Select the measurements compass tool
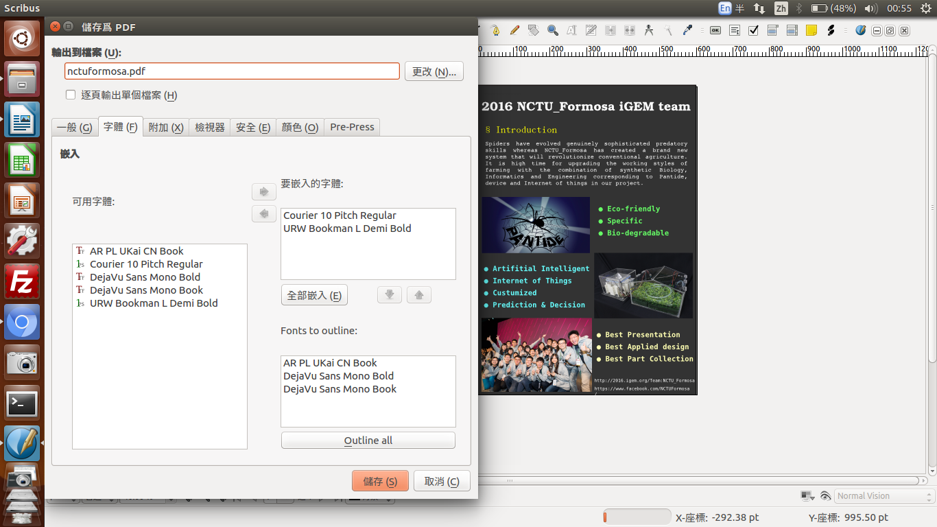 click(649, 30)
